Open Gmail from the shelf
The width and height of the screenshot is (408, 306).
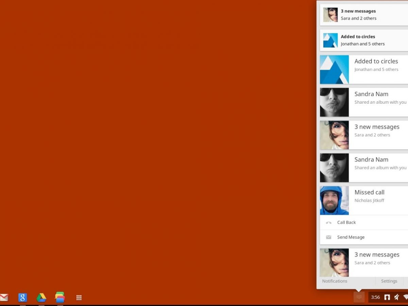tap(4, 297)
